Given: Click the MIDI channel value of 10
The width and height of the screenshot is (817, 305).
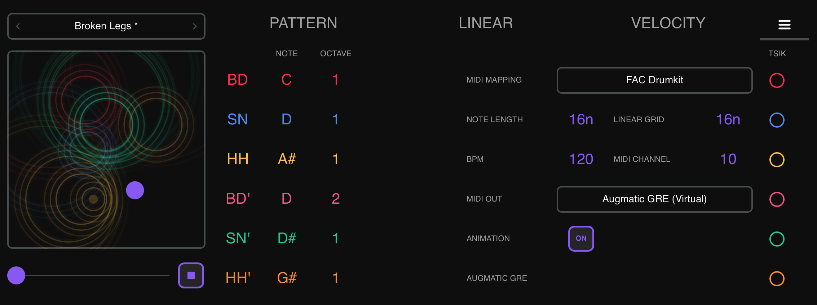Looking at the screenshot, I should 729,159.
